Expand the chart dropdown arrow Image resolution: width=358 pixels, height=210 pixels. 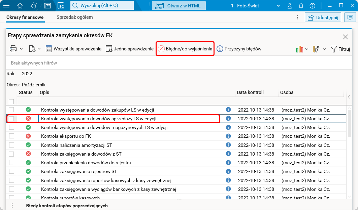tap(306, 49)
